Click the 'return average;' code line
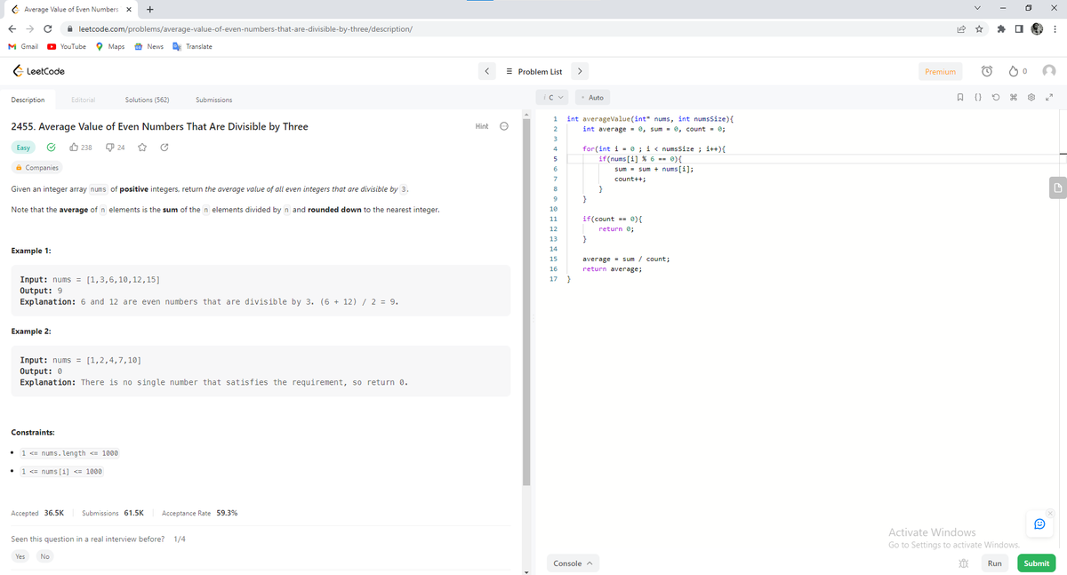This screenshot has height=575, width=1067. 612,268
